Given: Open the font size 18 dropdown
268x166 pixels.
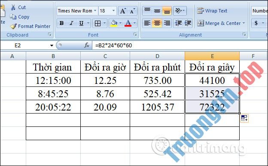Looking at the screenshot, I should 113,11.
